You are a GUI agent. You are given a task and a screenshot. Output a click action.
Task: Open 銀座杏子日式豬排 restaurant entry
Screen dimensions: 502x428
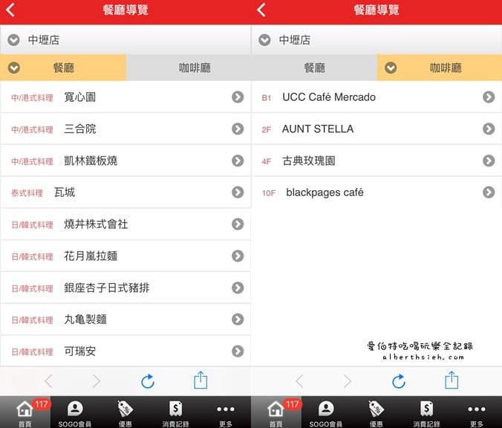[x=125, y=288]
